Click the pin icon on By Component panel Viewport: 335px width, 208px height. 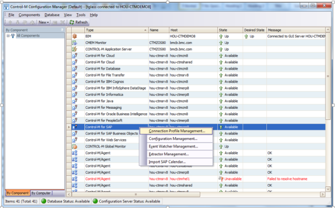click(x=62, y=30)
